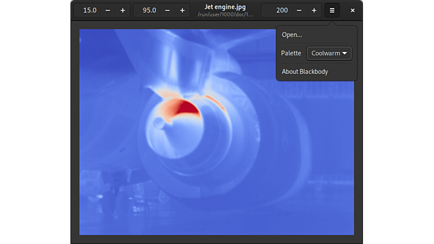Click the engine nose cone in image
This screenshot has width=434, height=244.
click(159, 123)
